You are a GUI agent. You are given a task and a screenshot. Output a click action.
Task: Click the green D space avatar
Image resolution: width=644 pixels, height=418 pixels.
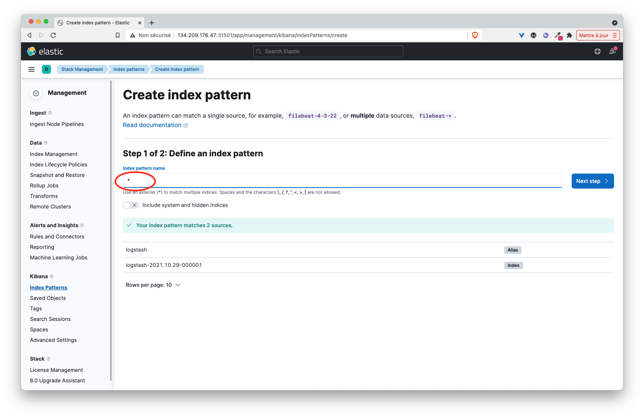click(46, 69)
